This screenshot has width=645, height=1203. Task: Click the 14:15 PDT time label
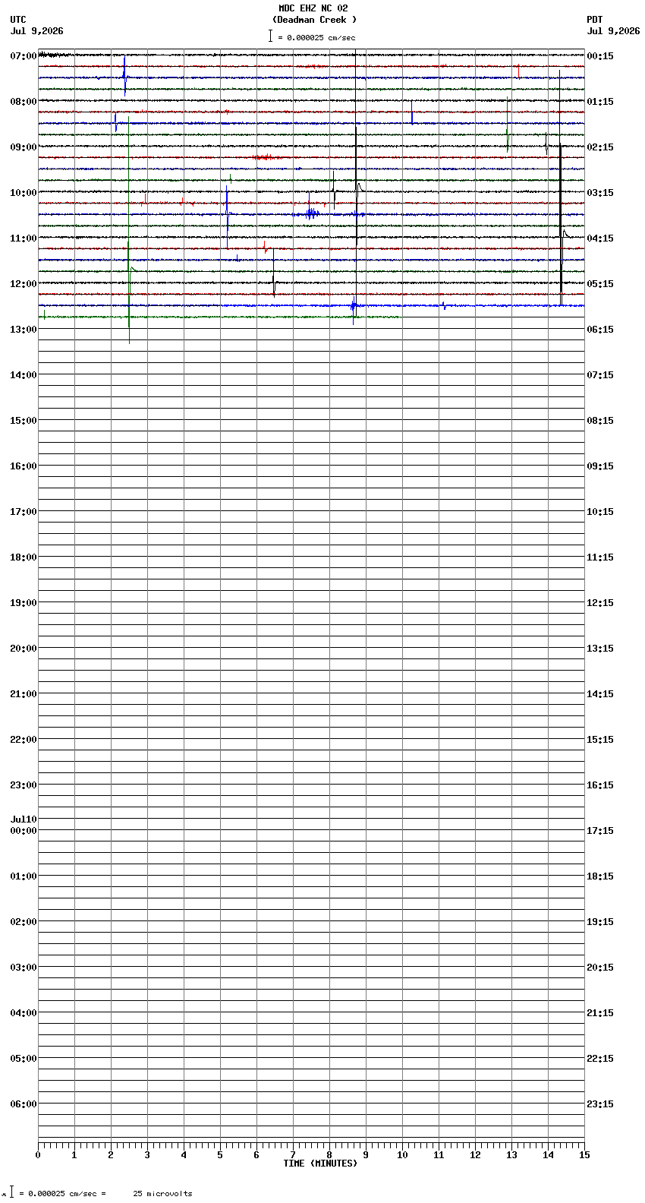pyautogui.click(x=600, y=694)
